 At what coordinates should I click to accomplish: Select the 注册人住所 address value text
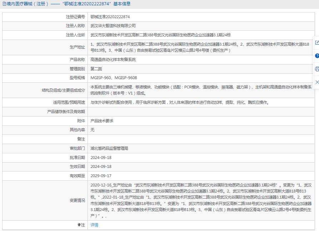coord(160,35)
